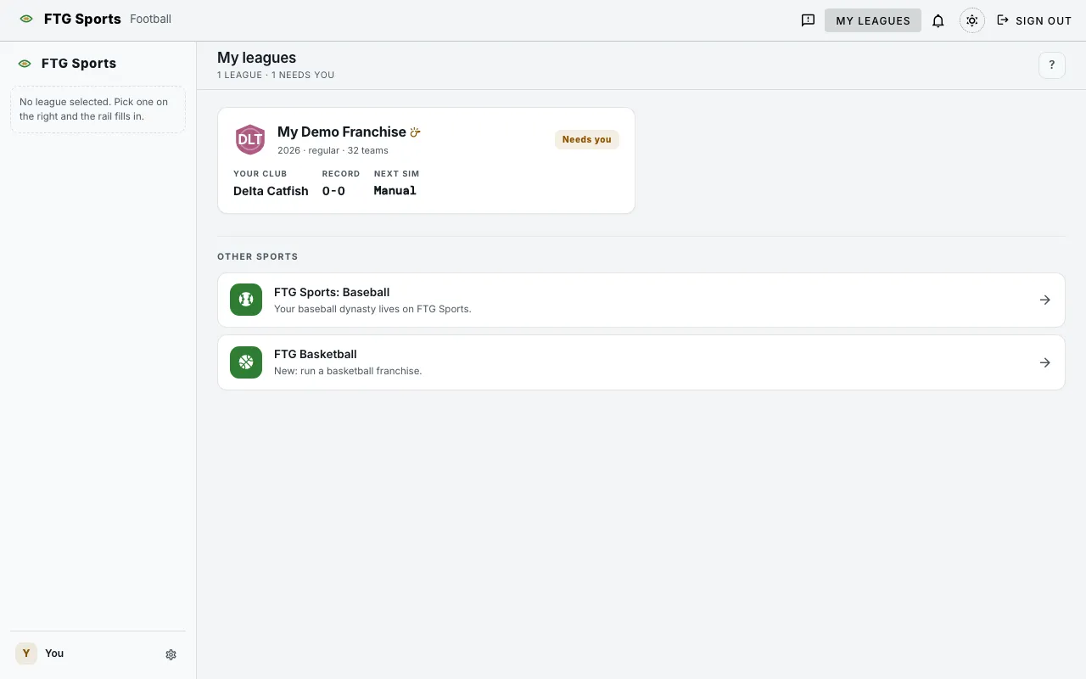Click the FTG Sports sidebar logo
Image resolution: width=1086 pixels, height=679 pixels.
click(x=68, y=63)
